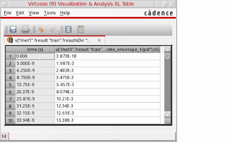Click time cell 5.000E-9

click(35, 64)
